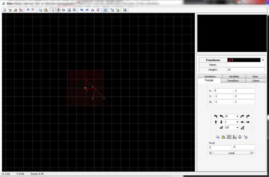This screenshot has width=269, height=177.
Task: Move the triangle up
Action: 216,122
